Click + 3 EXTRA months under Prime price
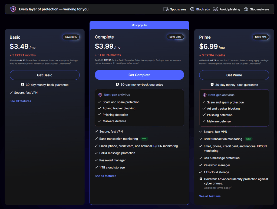Screen dimensions: 277x209 [212, 55]
